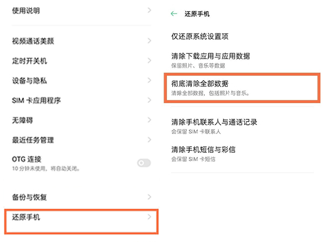Tap the chevron next to 定时开关机
Image resolution: width=323 pixels, height=242 pixels.
[149, 61]
